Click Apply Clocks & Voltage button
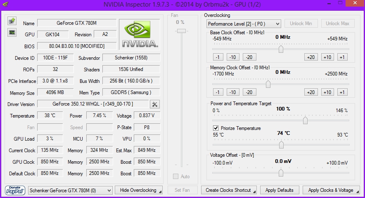This screenshot has width=365, height=198. [331, 190]
